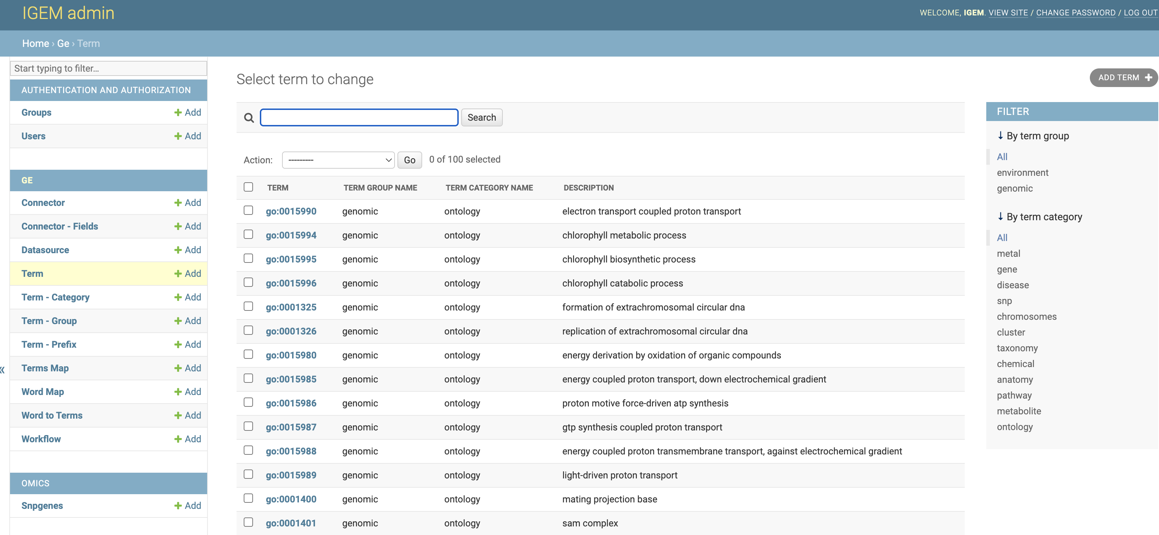
Task: Click the Ge breadcrumb link
Action: [x=63, y=44]
